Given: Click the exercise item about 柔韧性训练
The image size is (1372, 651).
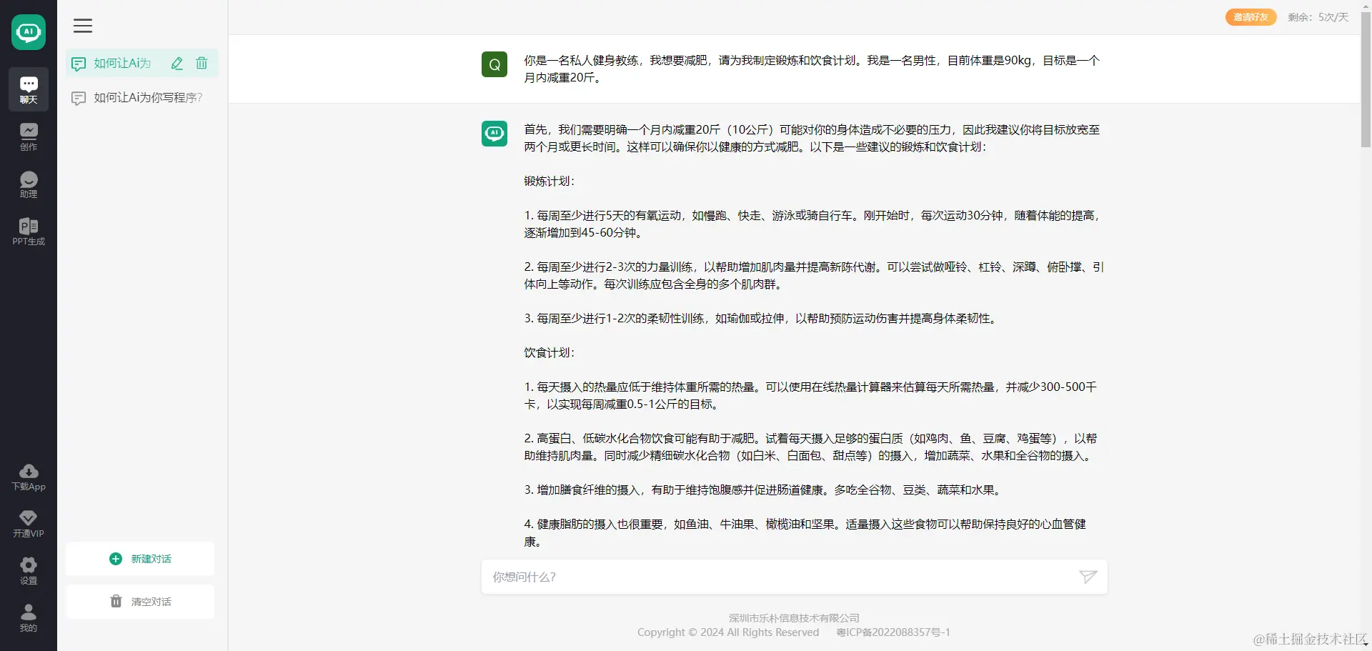Looking at the screenshot, I should [761, 318].
